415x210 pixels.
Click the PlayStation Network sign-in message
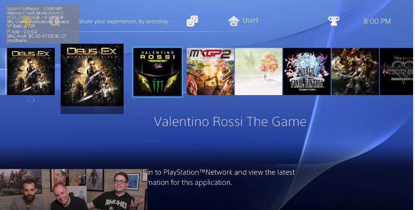point(221,177)
